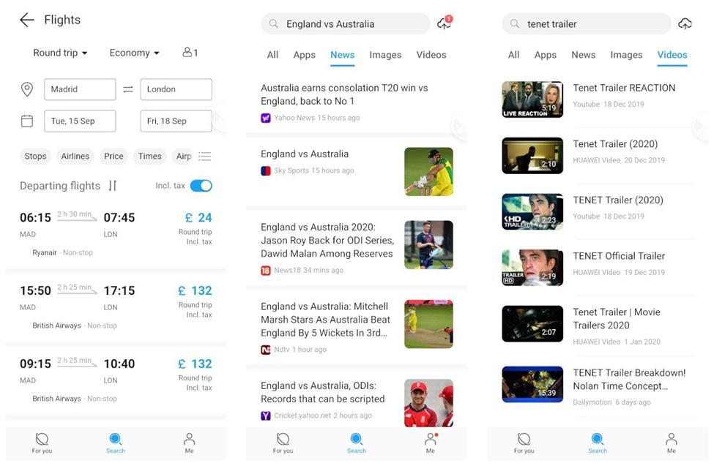Click the passenger count icon showing 1

click(190, 53)
